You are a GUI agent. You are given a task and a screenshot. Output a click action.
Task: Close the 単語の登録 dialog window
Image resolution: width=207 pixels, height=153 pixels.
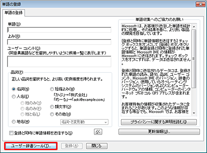tap(200, 4)
